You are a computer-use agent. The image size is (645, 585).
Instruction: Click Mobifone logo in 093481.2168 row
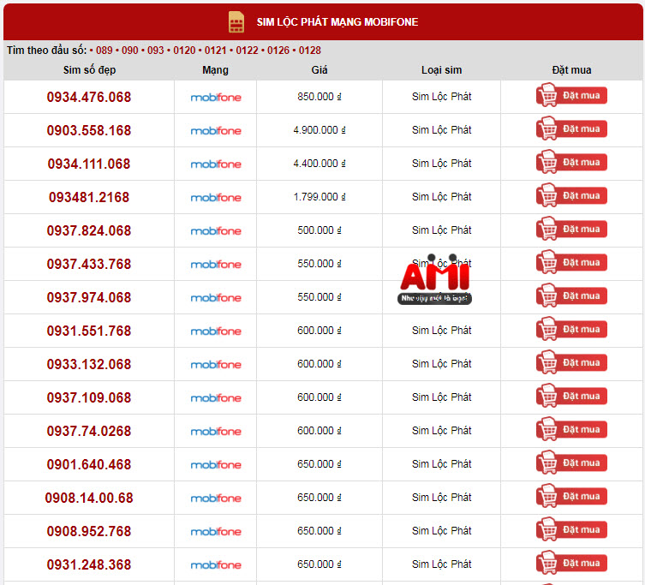(x=216, y=198)
